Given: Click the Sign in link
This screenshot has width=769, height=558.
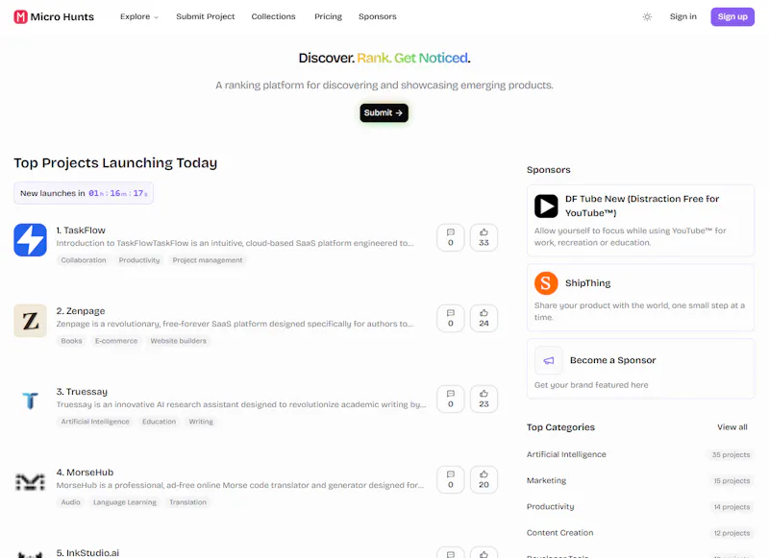Looking at the screenshot, I should tap(682, 16).
